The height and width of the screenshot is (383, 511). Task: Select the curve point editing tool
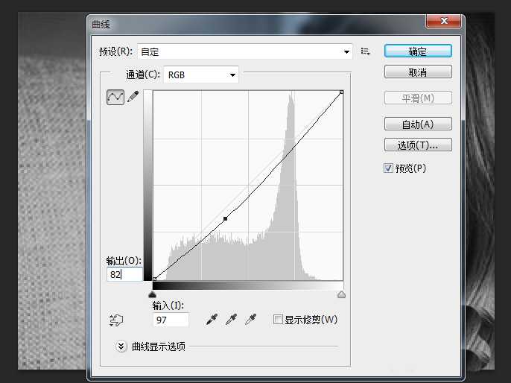115,97
